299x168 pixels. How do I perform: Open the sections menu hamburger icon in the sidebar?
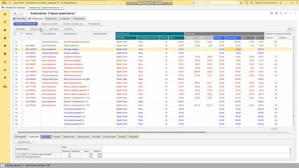click(5, 14)
